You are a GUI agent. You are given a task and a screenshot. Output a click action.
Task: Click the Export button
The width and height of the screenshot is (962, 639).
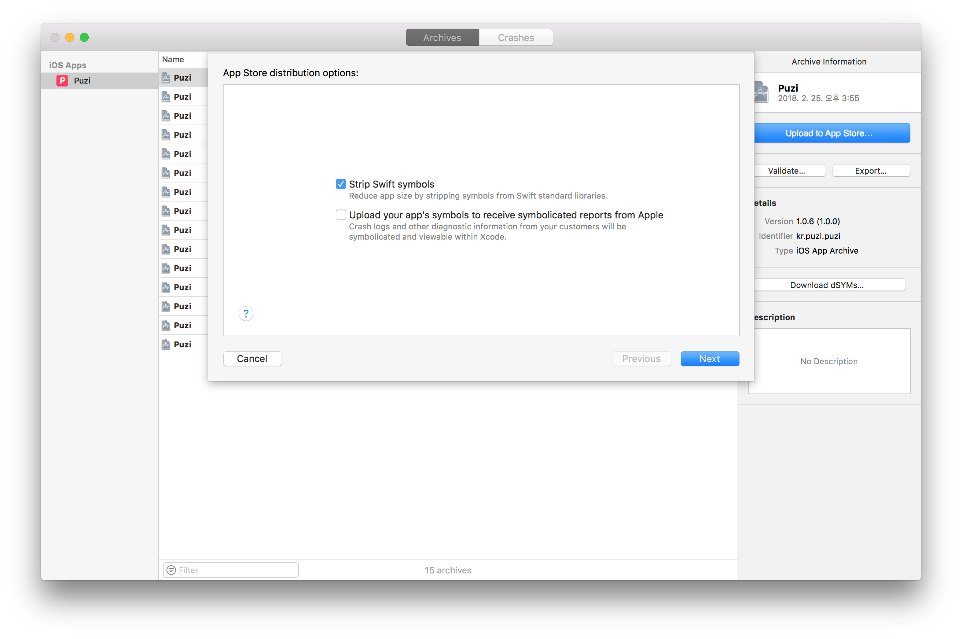(x=871, y=171)
